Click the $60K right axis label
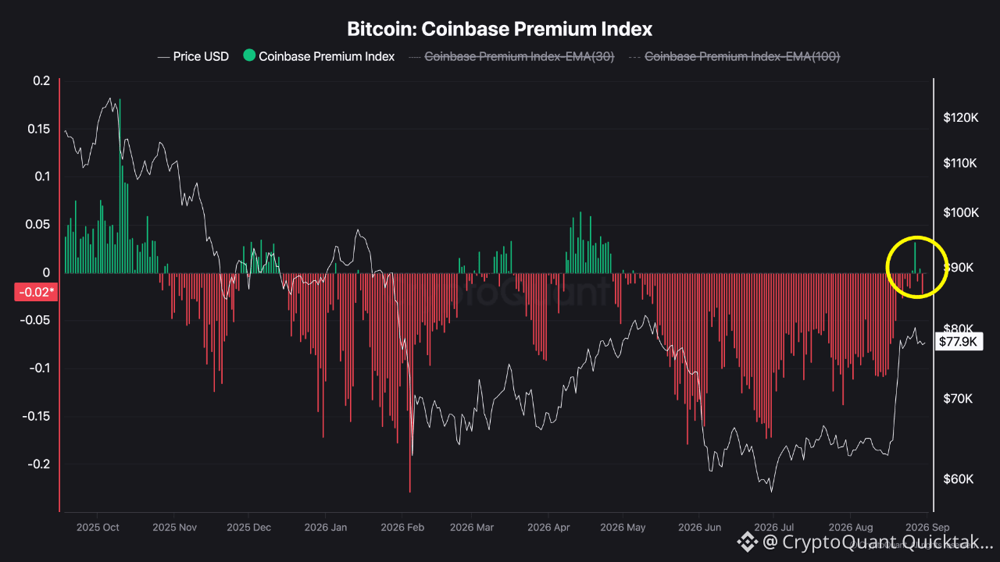1000x562 pixels. [958, 478]
